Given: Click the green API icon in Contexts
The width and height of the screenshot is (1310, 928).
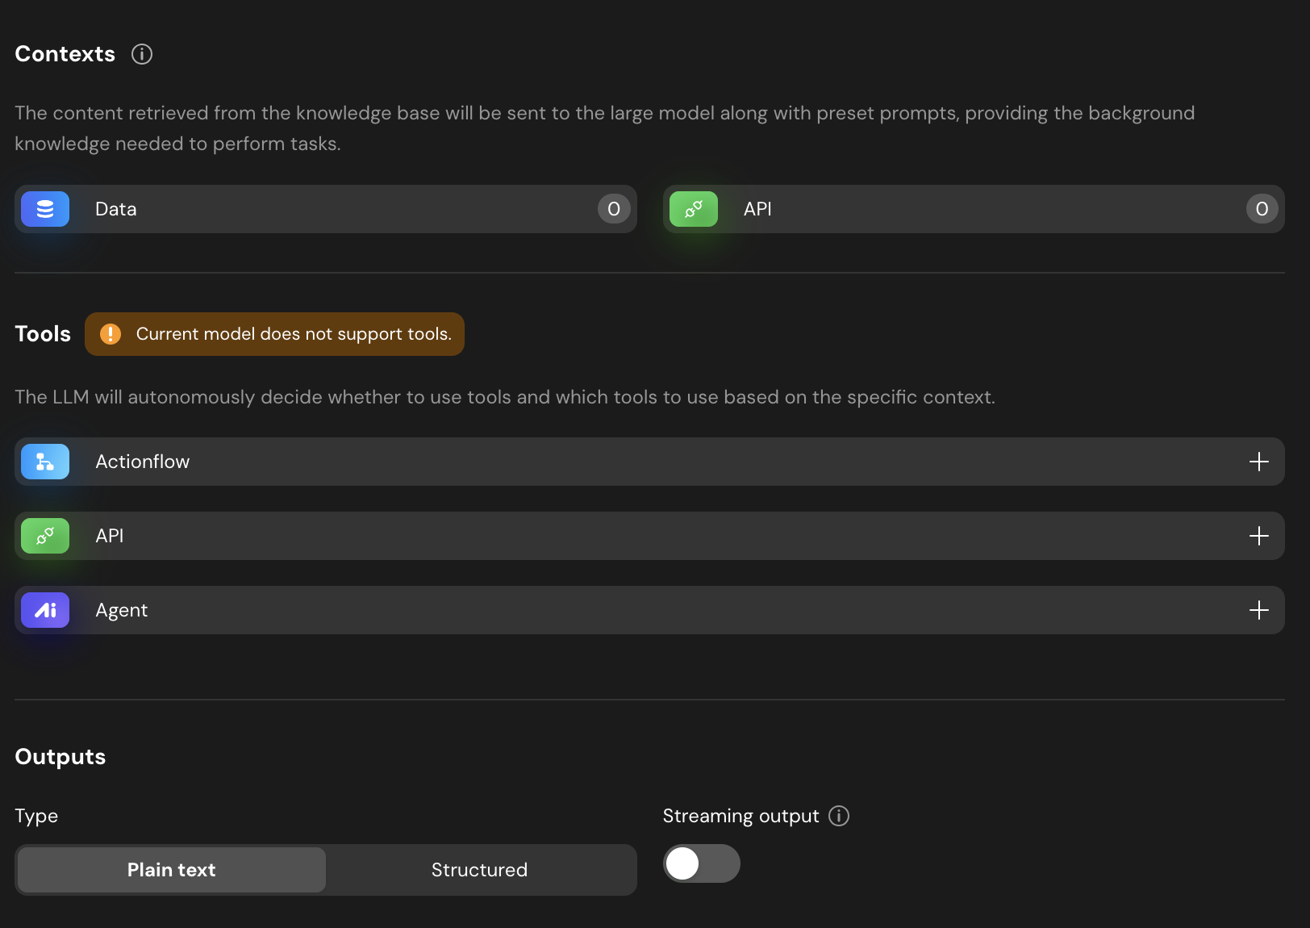Looking at the screenshot, I should pyautogui.click(x=693, y=209).
